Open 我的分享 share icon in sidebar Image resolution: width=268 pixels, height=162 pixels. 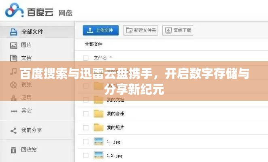[x=13, y=130]
